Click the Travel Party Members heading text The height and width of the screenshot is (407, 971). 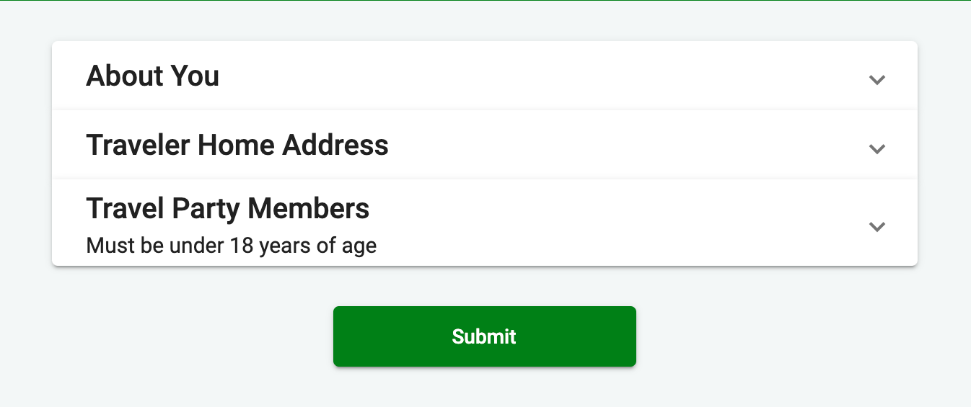tap(228, 209)
